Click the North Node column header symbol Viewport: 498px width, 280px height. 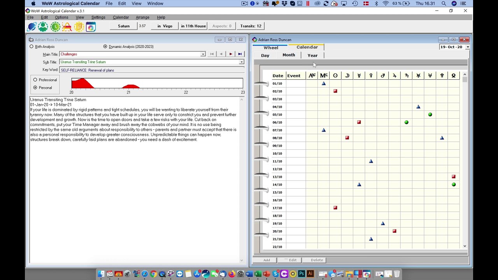(454, 75)
